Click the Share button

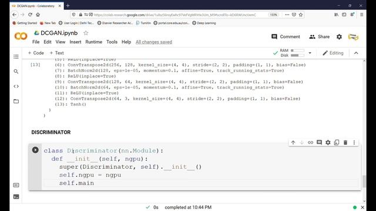coord(319,36)
